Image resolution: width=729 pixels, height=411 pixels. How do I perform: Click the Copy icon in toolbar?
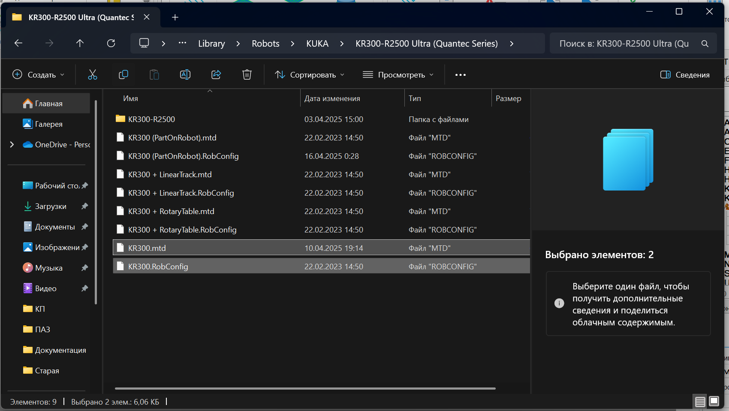(x=124, y=75)
